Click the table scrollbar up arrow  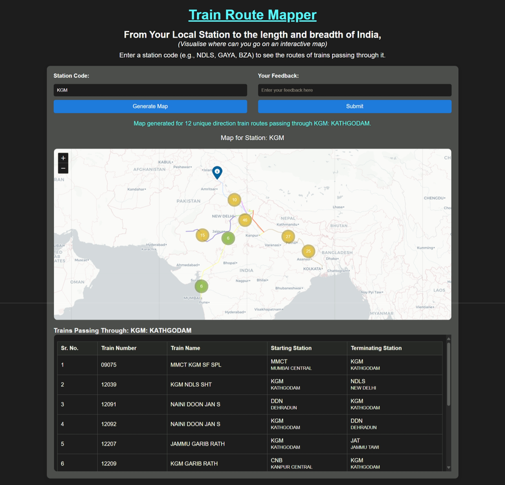(x=449, y=339)
